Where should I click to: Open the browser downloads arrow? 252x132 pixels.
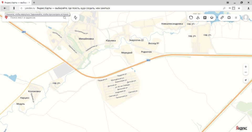(x=248, y=8)
